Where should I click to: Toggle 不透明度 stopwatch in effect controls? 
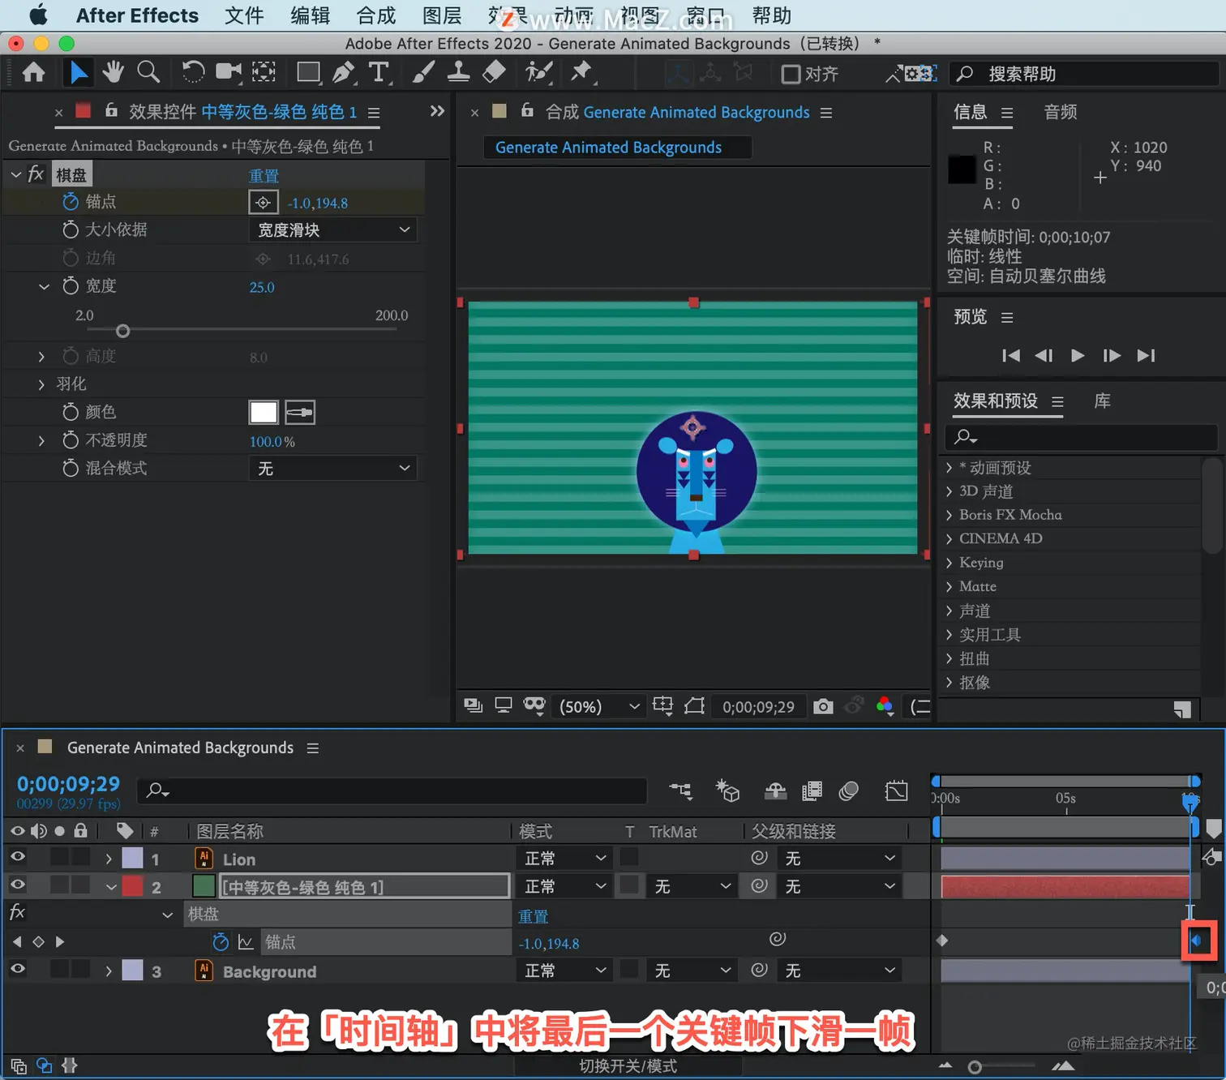(x=71, y=440)
